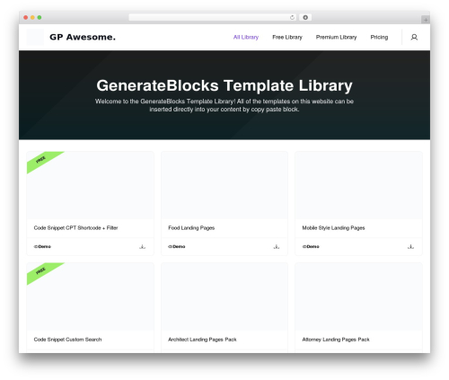Viewport: 449px width, 380px height.
Task: Maximize the window with green button
Action: pyautogui.click(x=40, y=17)
